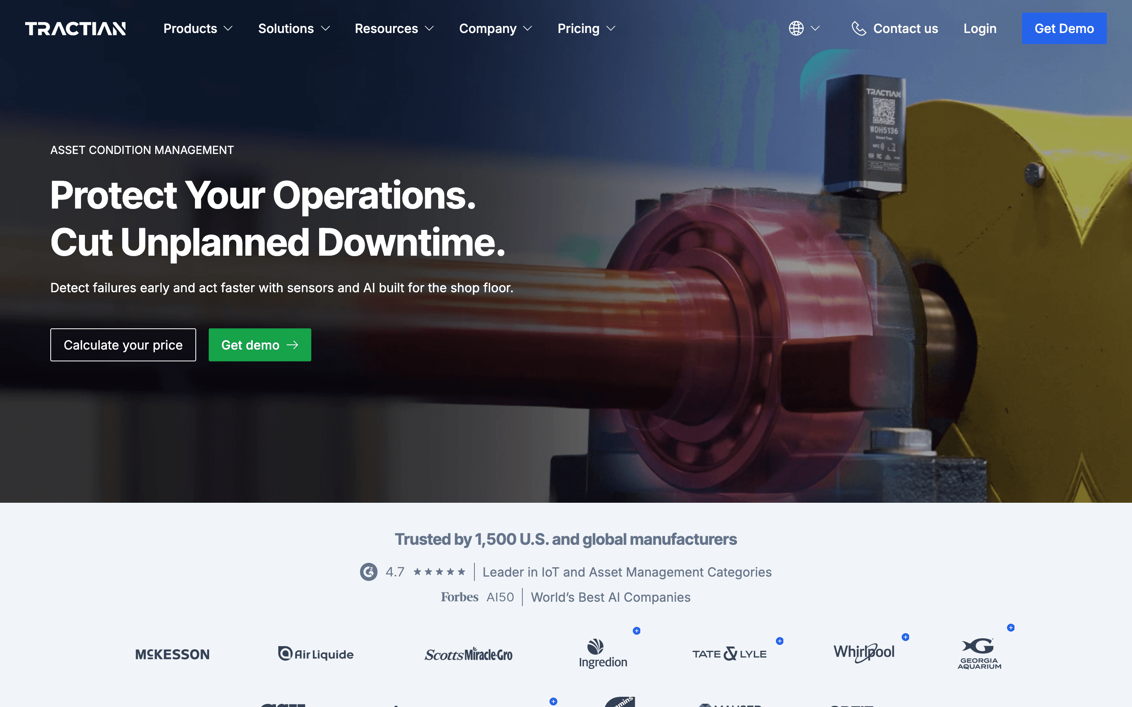Screen dimensions: 1132x707
Task: Click the Air Liquide logo
Action: [x=316, y=654]
